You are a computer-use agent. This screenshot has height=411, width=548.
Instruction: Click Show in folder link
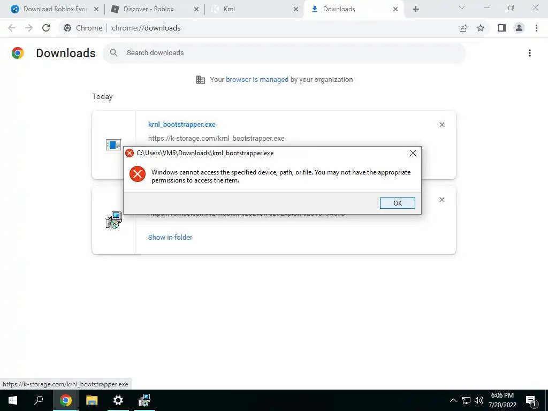pyautogui.click(x=170, y=237)
